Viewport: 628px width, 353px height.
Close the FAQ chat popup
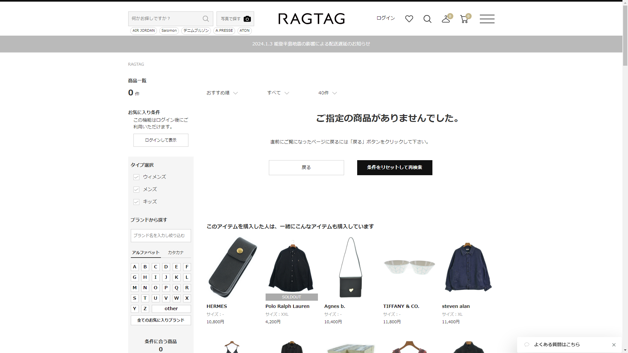[614, 345]
